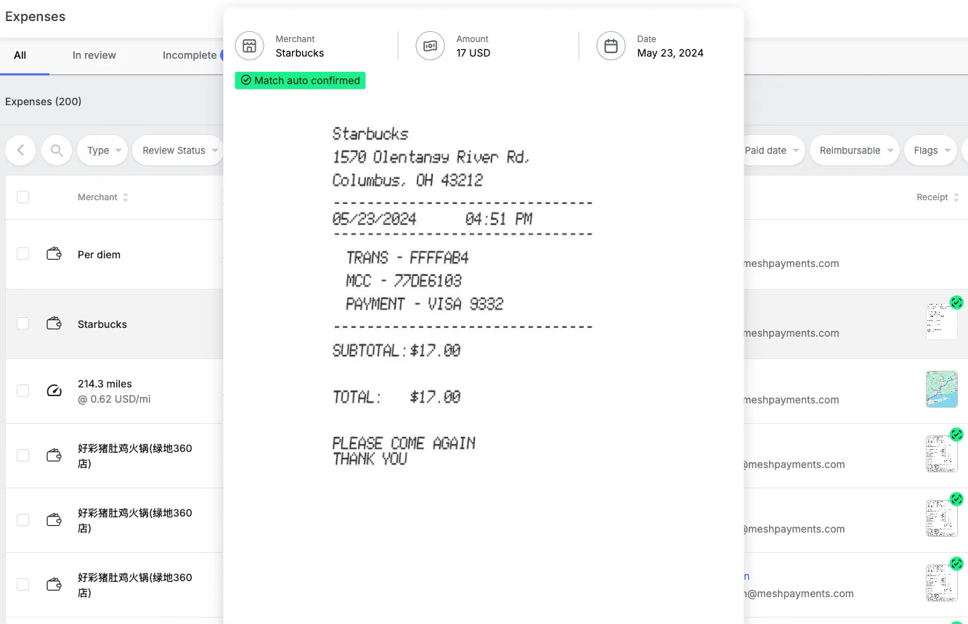Click the meshpayments.com email in Per diem row
968x624 pixels.
point(792,263)
